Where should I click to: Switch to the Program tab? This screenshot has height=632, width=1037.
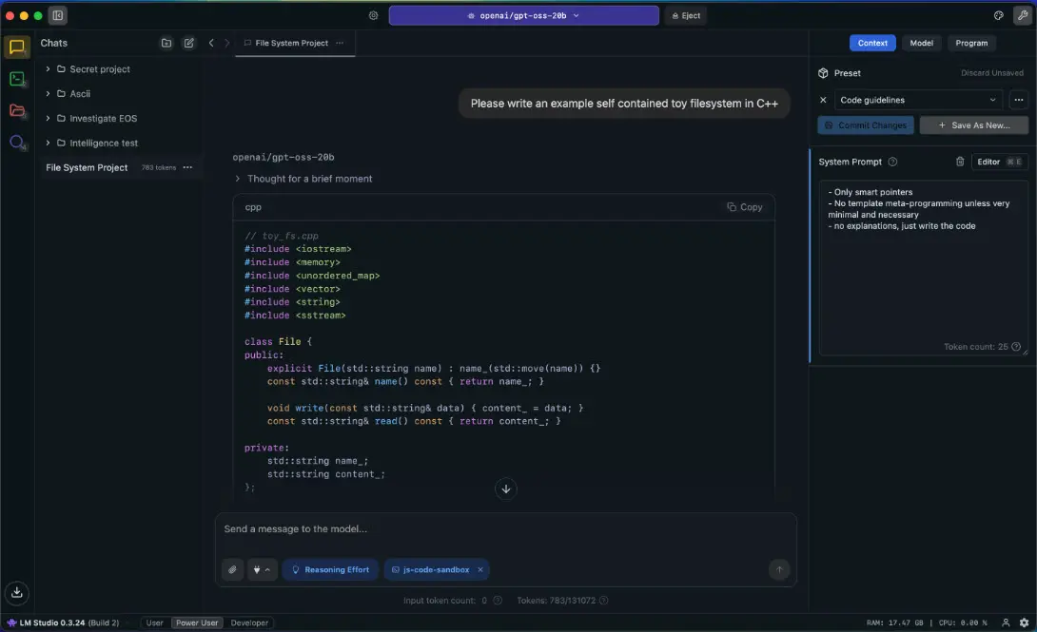971,43
